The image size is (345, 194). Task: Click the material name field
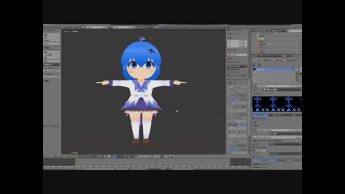pyautogui.click(x=274, y=86)
